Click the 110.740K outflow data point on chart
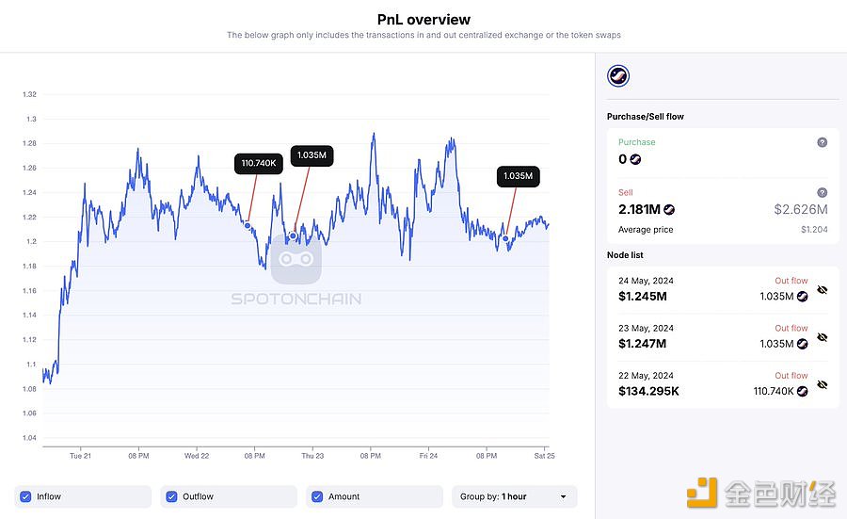 coord(248,225)
